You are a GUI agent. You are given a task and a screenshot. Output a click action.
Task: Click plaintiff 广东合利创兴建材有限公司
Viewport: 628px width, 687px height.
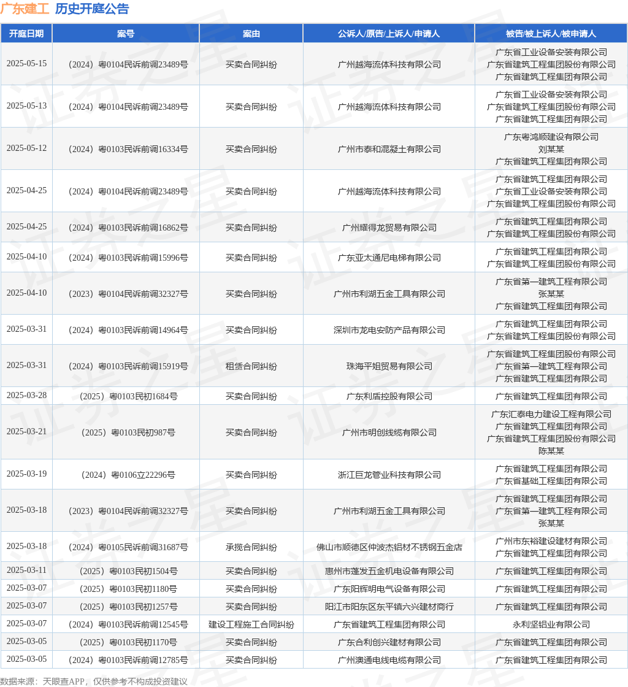coord(389,643)
